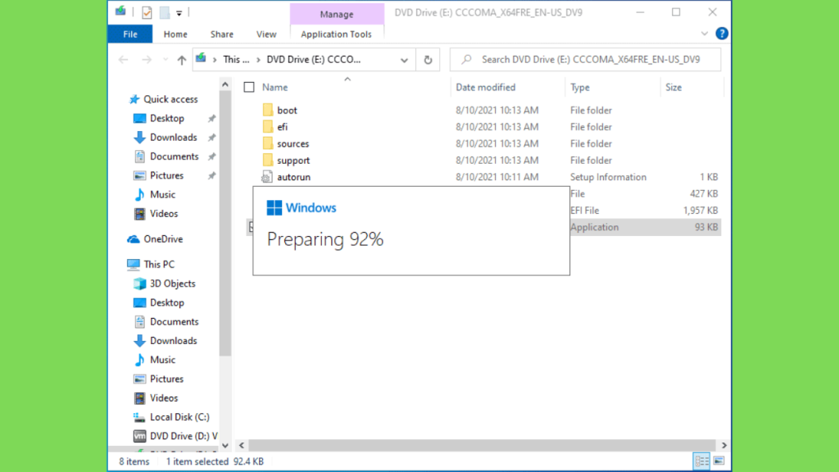
Task: Click navigation pane scroll up arrow
Action: (225, 84)
